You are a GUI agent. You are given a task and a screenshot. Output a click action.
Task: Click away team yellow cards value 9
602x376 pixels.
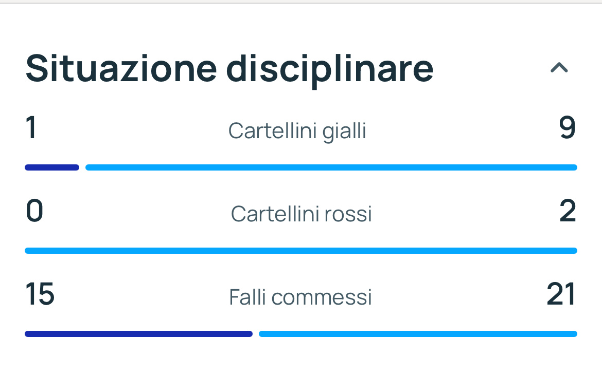(x=567, y=127)
